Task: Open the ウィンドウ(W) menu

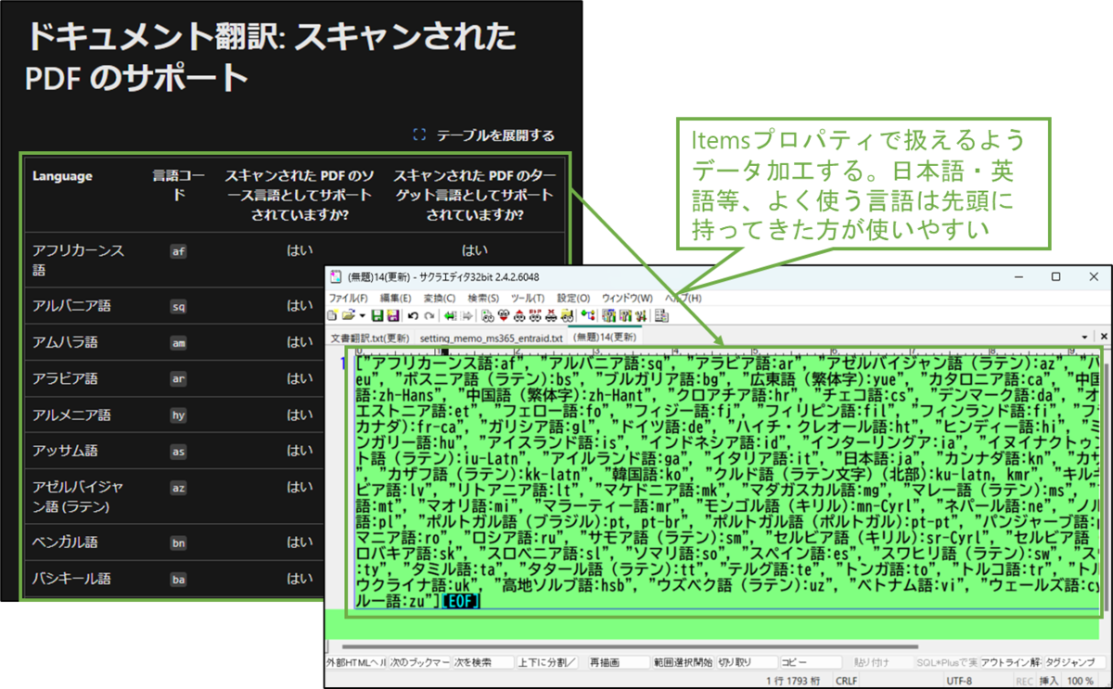Action: [628, 298]
